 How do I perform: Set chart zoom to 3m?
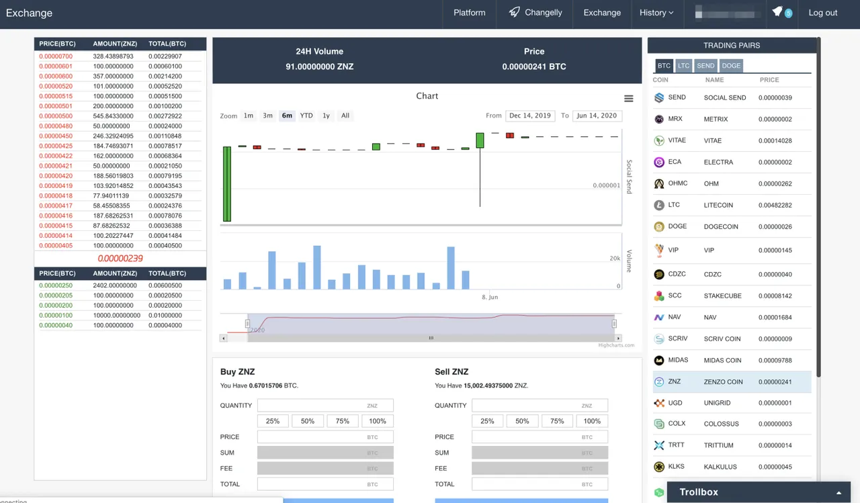267,116
